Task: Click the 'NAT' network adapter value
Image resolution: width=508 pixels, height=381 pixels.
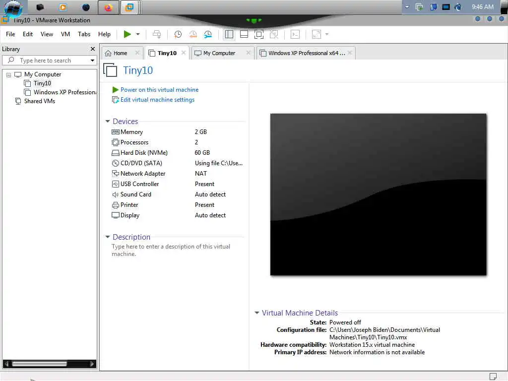Action: (200, 174)
